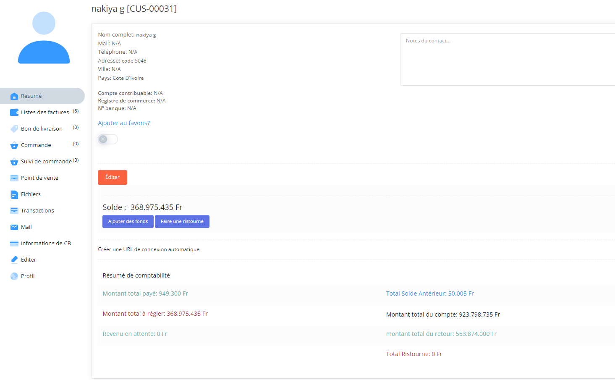Viewport: 615px width, 380px height.
Task: Click the Informations de CB card icon
Action: pyautogui.click(x=14, y=244)
